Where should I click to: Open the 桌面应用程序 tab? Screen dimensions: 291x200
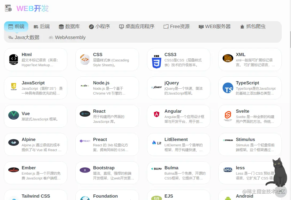point(137,26)
